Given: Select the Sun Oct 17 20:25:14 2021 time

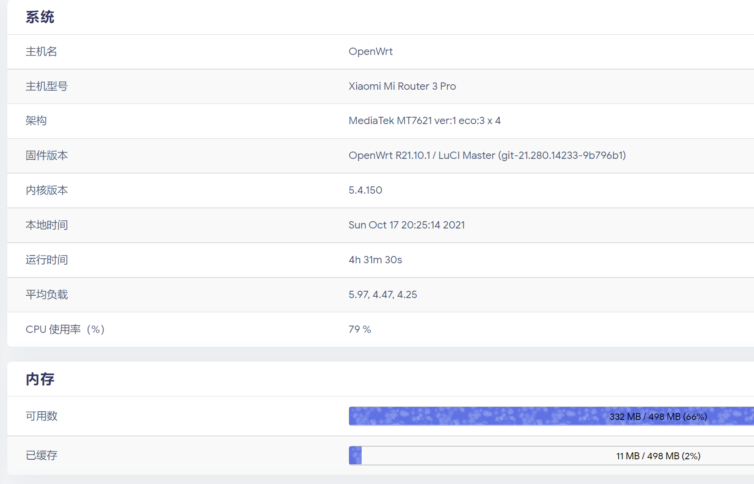Looking at the screenshot, I should coord(407,225).
